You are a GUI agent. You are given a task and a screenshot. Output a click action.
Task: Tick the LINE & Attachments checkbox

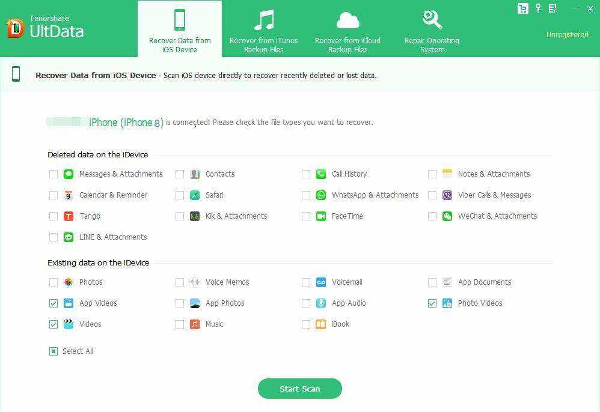coord(54,237)
